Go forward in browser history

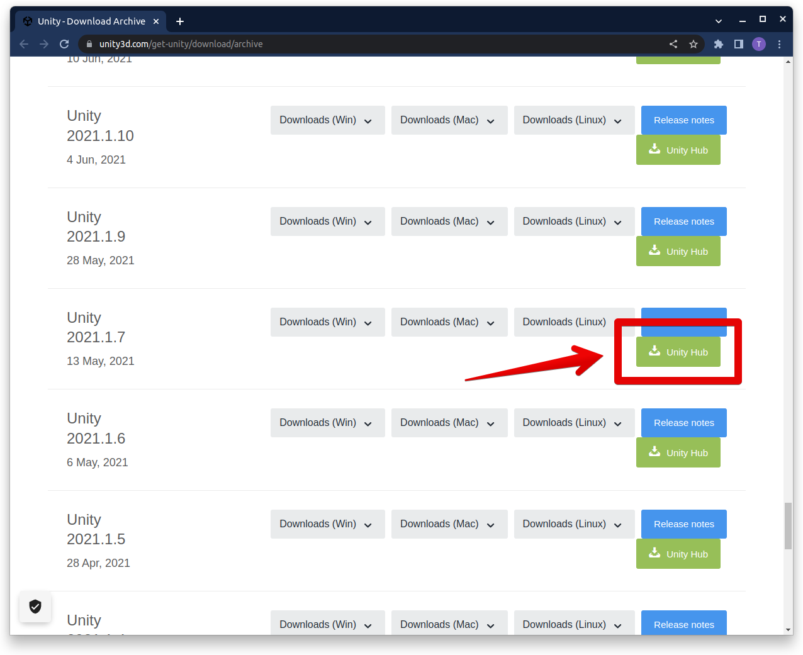pos(44,44)
